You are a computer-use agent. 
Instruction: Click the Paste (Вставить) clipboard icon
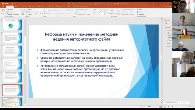3,11
